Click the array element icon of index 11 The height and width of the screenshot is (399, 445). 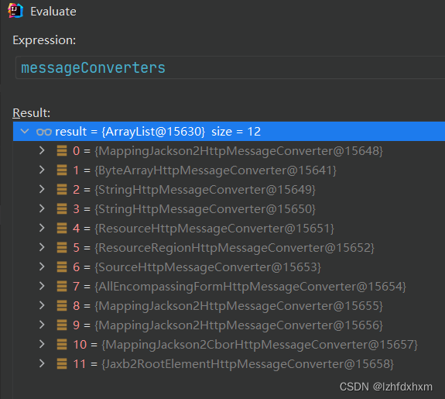[62, 364]
